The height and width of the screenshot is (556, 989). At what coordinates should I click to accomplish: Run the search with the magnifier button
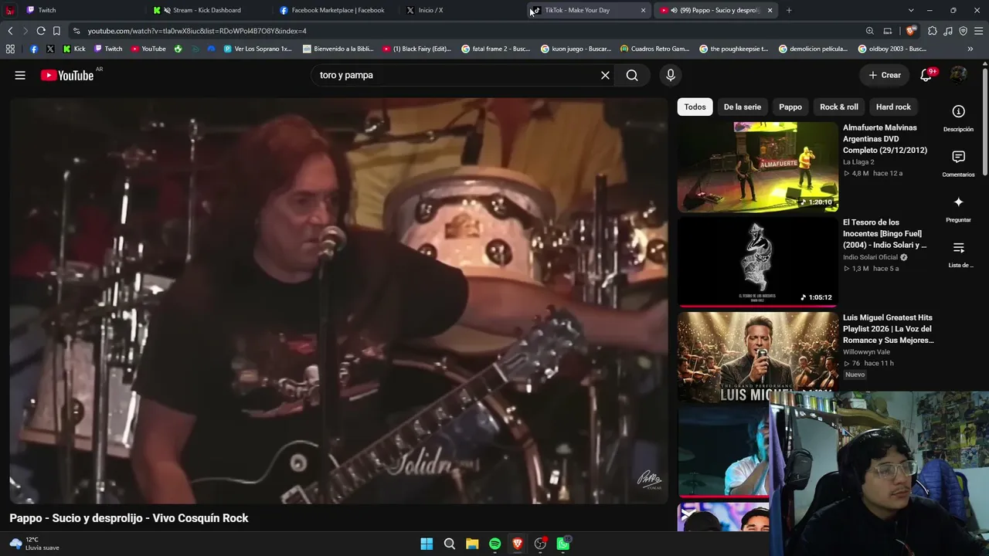coord(632,75)
